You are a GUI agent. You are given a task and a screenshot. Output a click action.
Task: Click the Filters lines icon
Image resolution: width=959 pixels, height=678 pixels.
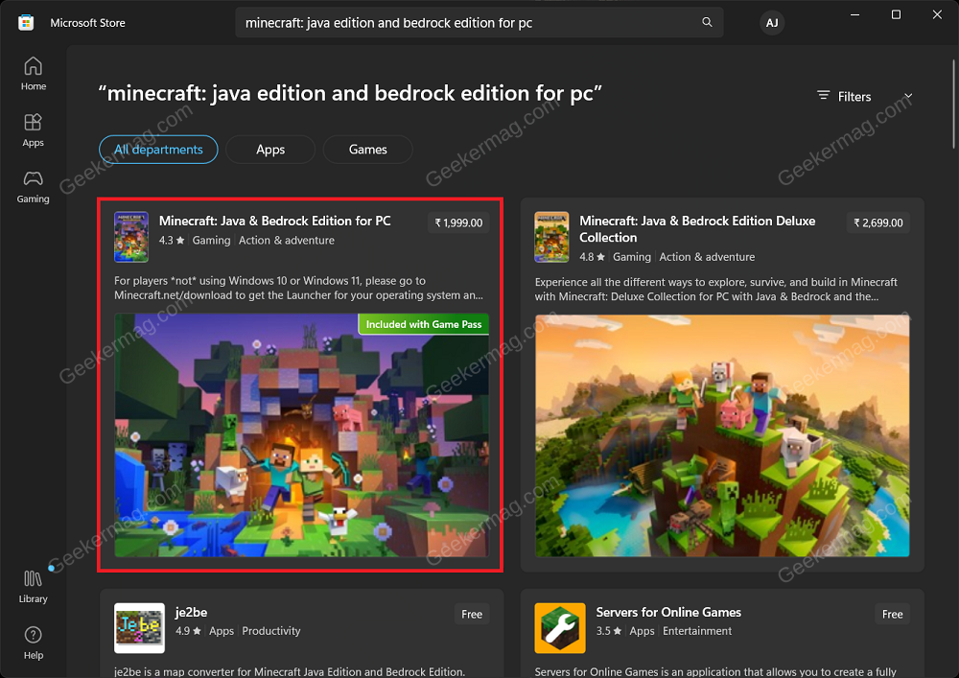[823, 96]
